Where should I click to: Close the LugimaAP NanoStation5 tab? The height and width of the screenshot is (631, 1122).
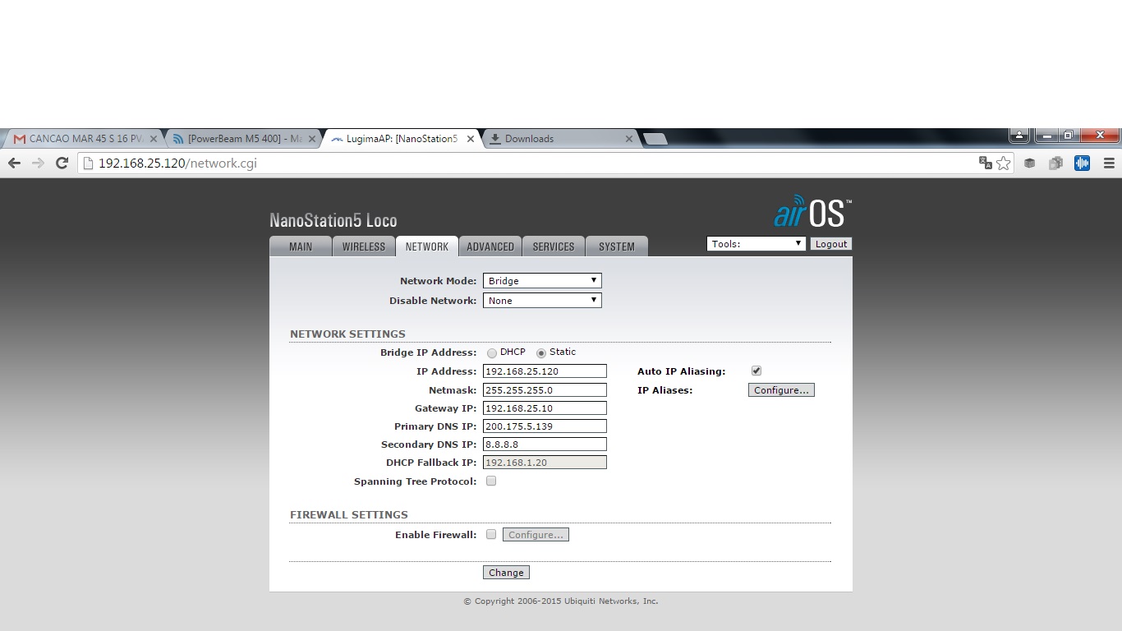[x=471, y=139]
